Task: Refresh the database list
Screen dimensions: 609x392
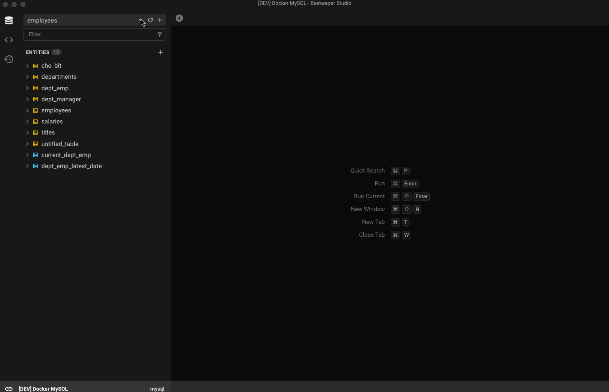Action: (150, 20)
